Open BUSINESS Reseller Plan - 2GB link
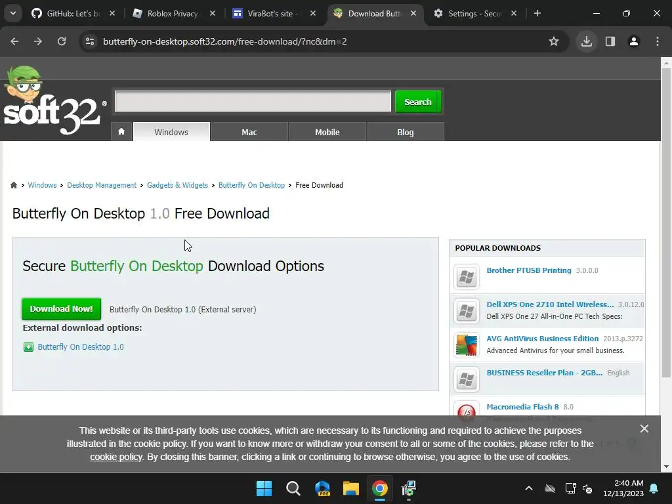Image resolution: width=672 pixels, height=504 pixels. (x=544, y=373)
